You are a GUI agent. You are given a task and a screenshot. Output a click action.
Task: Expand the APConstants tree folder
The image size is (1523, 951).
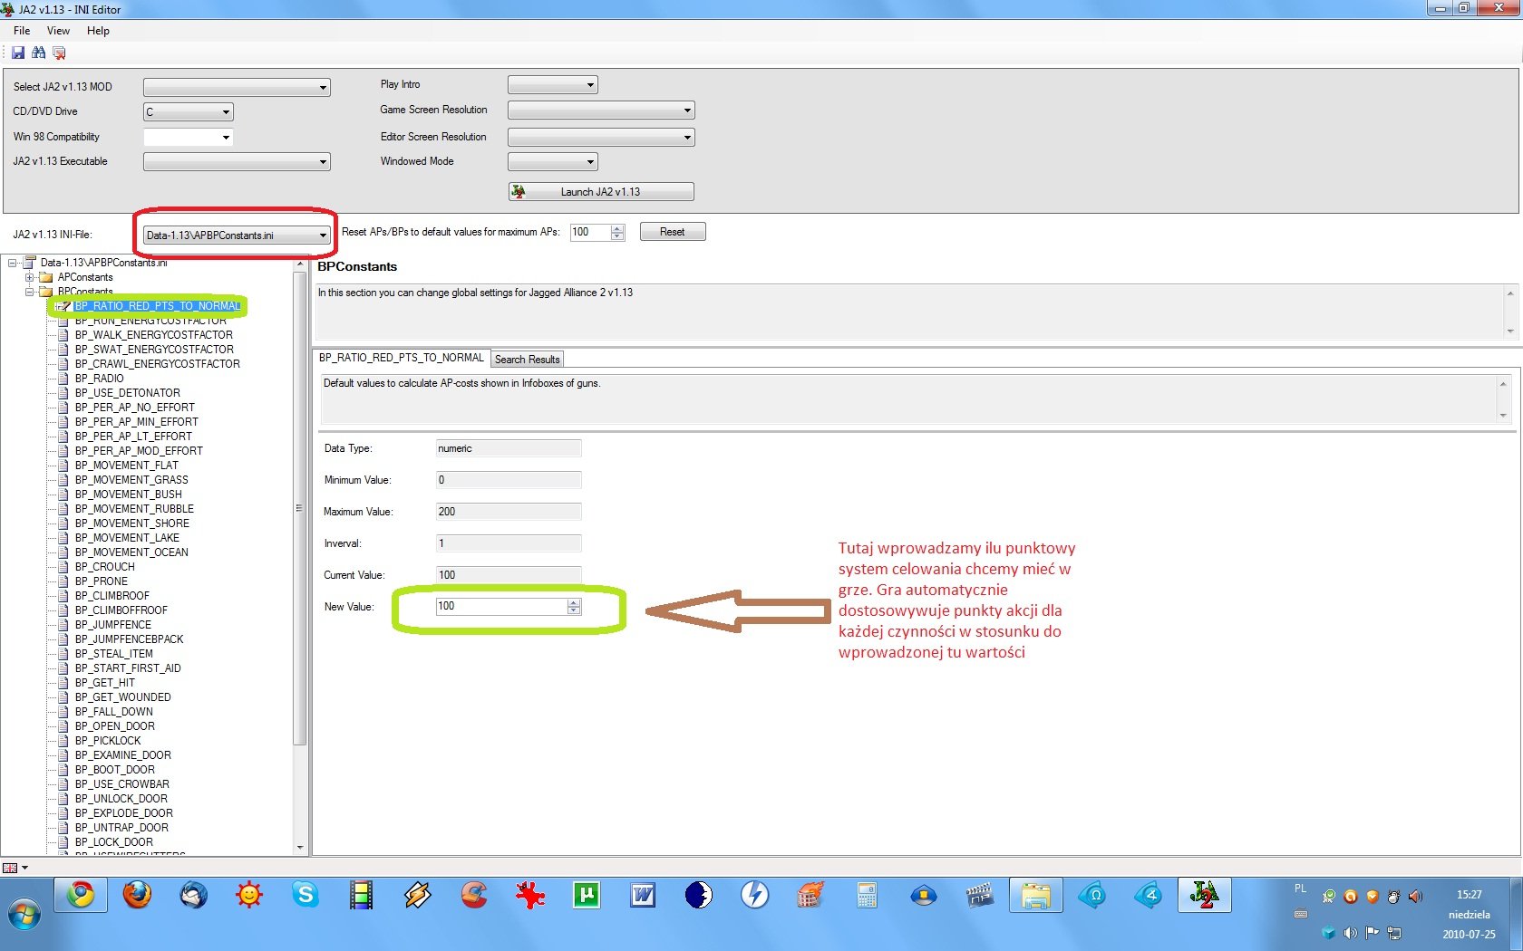point(30,277)
